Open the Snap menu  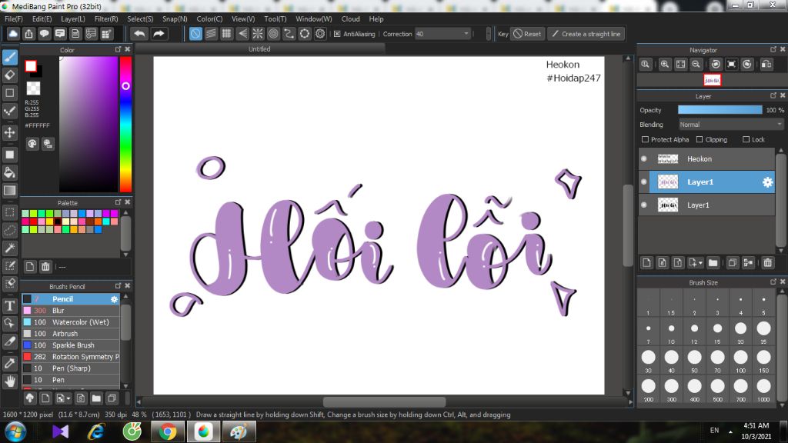[175, 19]
